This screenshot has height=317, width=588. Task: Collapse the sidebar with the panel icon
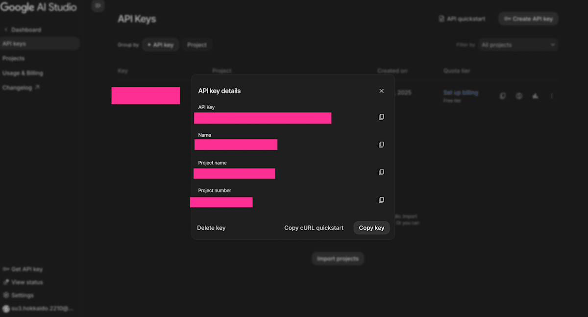pyautogui.click(x=98, y=5)
